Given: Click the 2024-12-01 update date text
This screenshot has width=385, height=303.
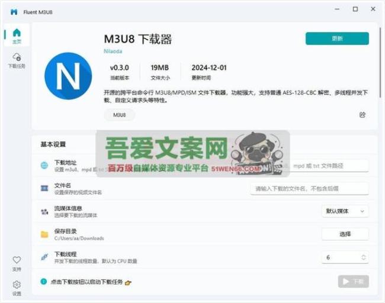Looking at the screenshot, I should (209, 67).
